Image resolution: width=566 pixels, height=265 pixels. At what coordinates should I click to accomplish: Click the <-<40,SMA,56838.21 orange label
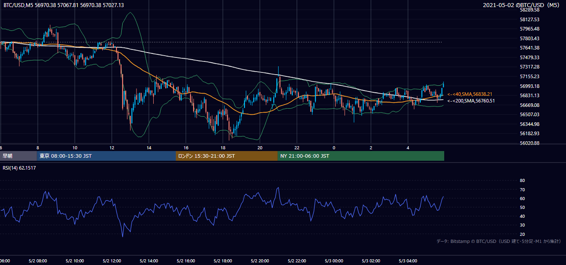pos(470,94)
